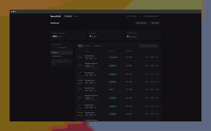Click thumbnail of the Failed Showtell Promo row
211x131 pixels.
(80, 89)
